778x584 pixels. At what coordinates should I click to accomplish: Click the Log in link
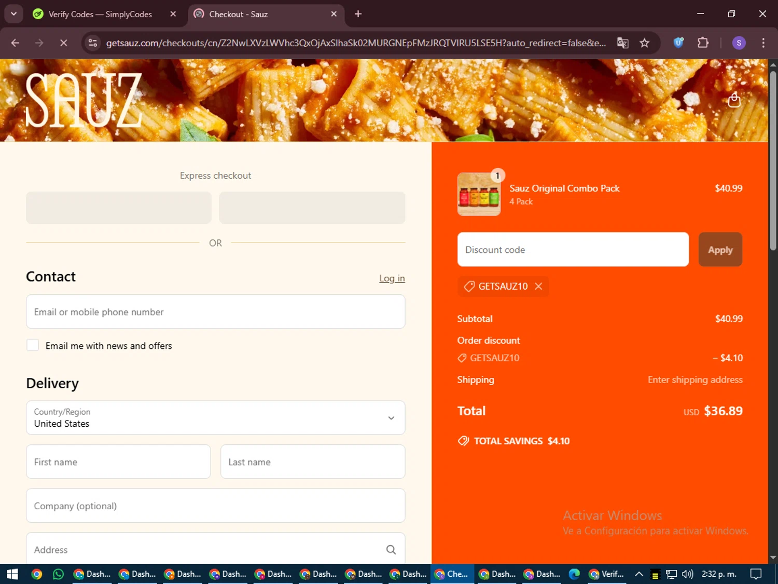[392, 278]
